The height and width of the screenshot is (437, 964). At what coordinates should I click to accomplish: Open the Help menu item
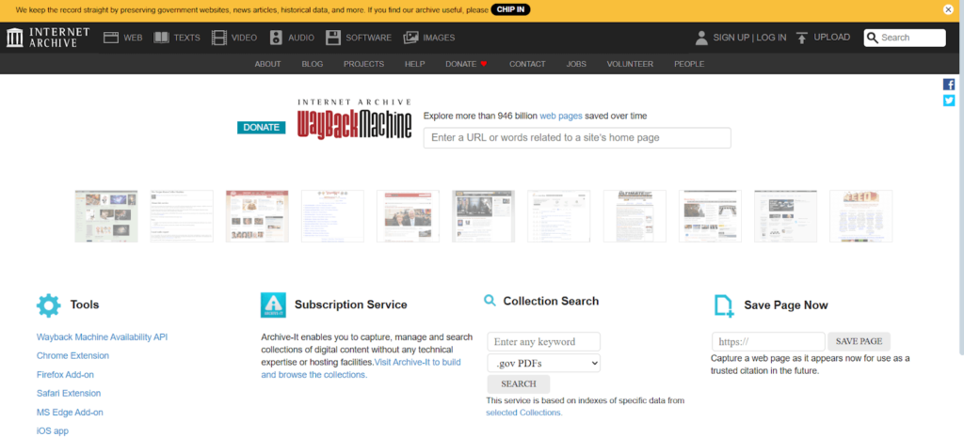(415, 64)
